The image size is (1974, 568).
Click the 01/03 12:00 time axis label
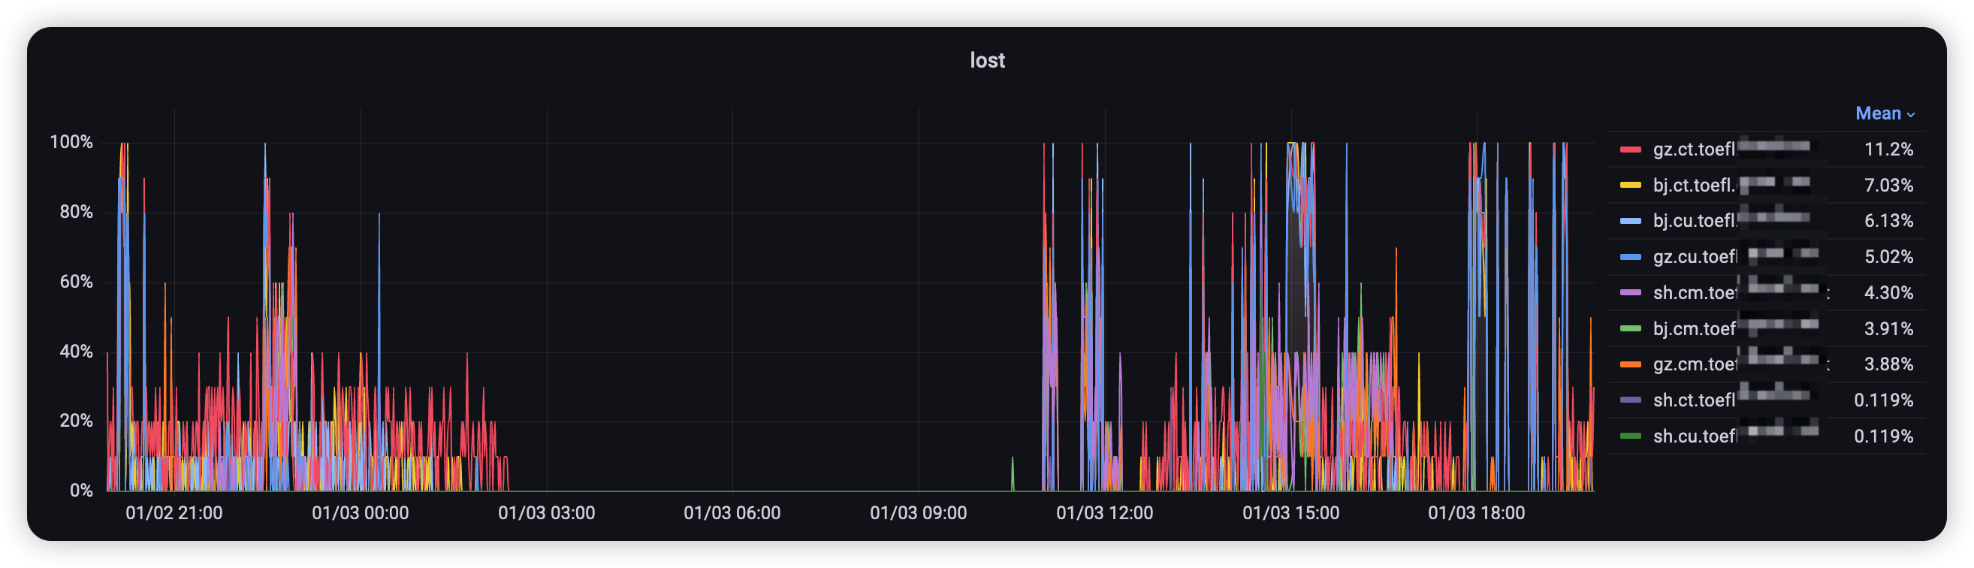1104,513
